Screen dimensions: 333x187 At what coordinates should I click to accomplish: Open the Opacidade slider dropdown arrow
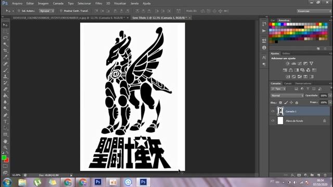coord(330,96)
